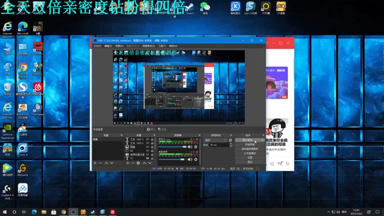
Task: Pop out the Scenes dock panel
Action: click(x=121, y=135)
